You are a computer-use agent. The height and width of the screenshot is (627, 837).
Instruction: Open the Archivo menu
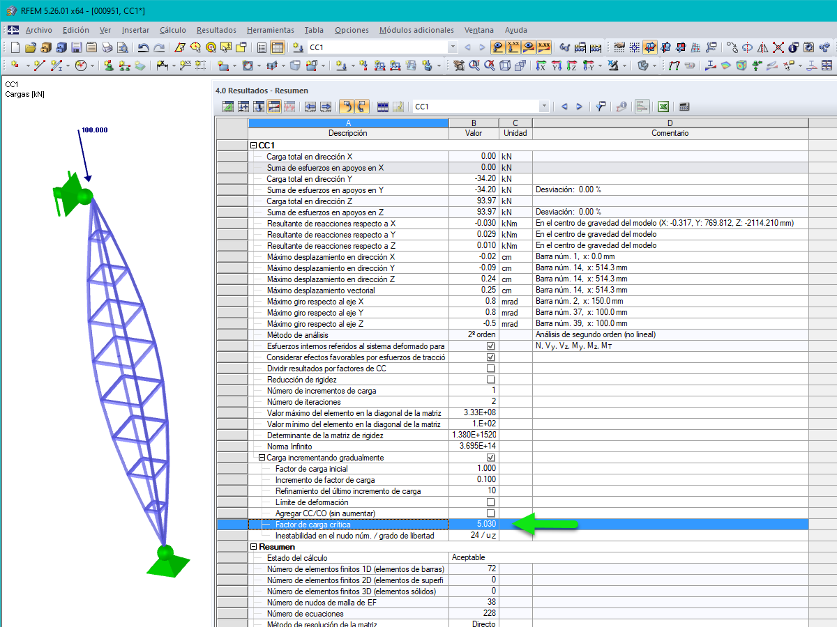coord(39,30)
